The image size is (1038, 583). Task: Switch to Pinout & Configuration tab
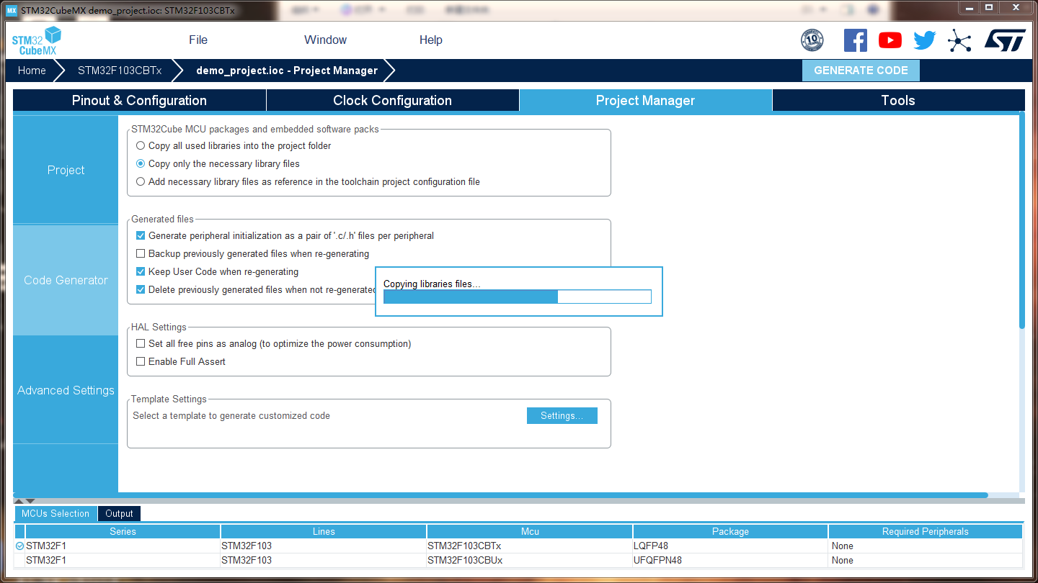pyautogui.click(x=139, y=100)
